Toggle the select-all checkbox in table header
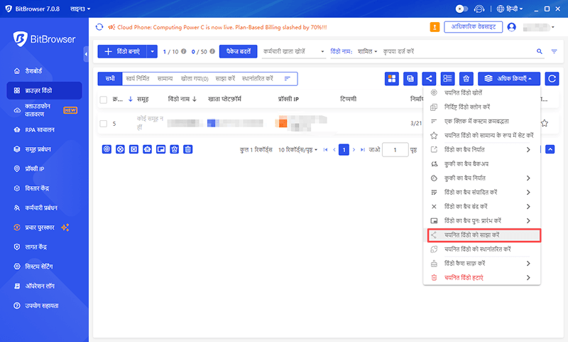Viewport: 568px width, 342px height. (x=104, y=100)
